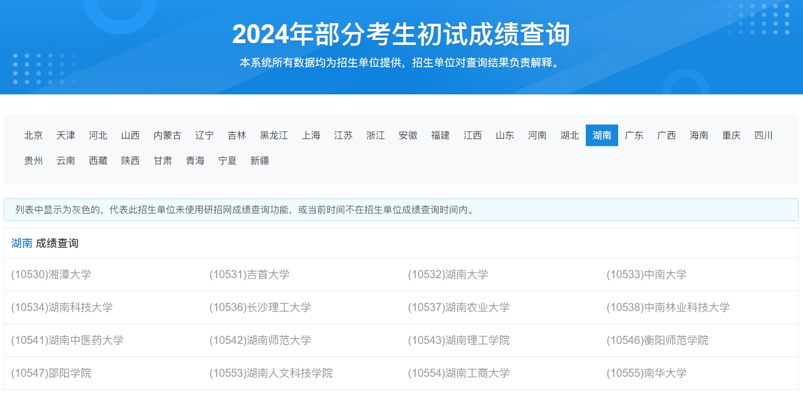
Task: Select the 贵州 tab
Action: [33, 161]
